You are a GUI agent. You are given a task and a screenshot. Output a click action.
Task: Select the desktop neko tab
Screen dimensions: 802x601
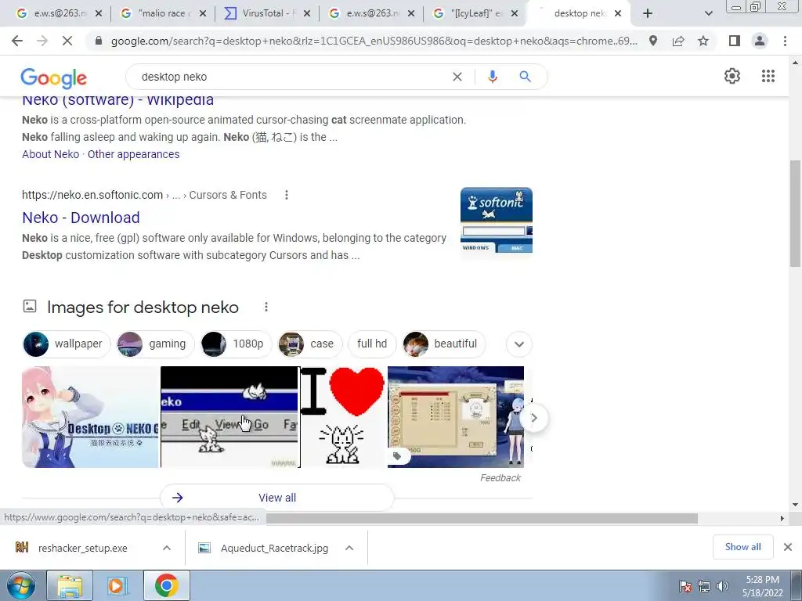coord(580,13)
